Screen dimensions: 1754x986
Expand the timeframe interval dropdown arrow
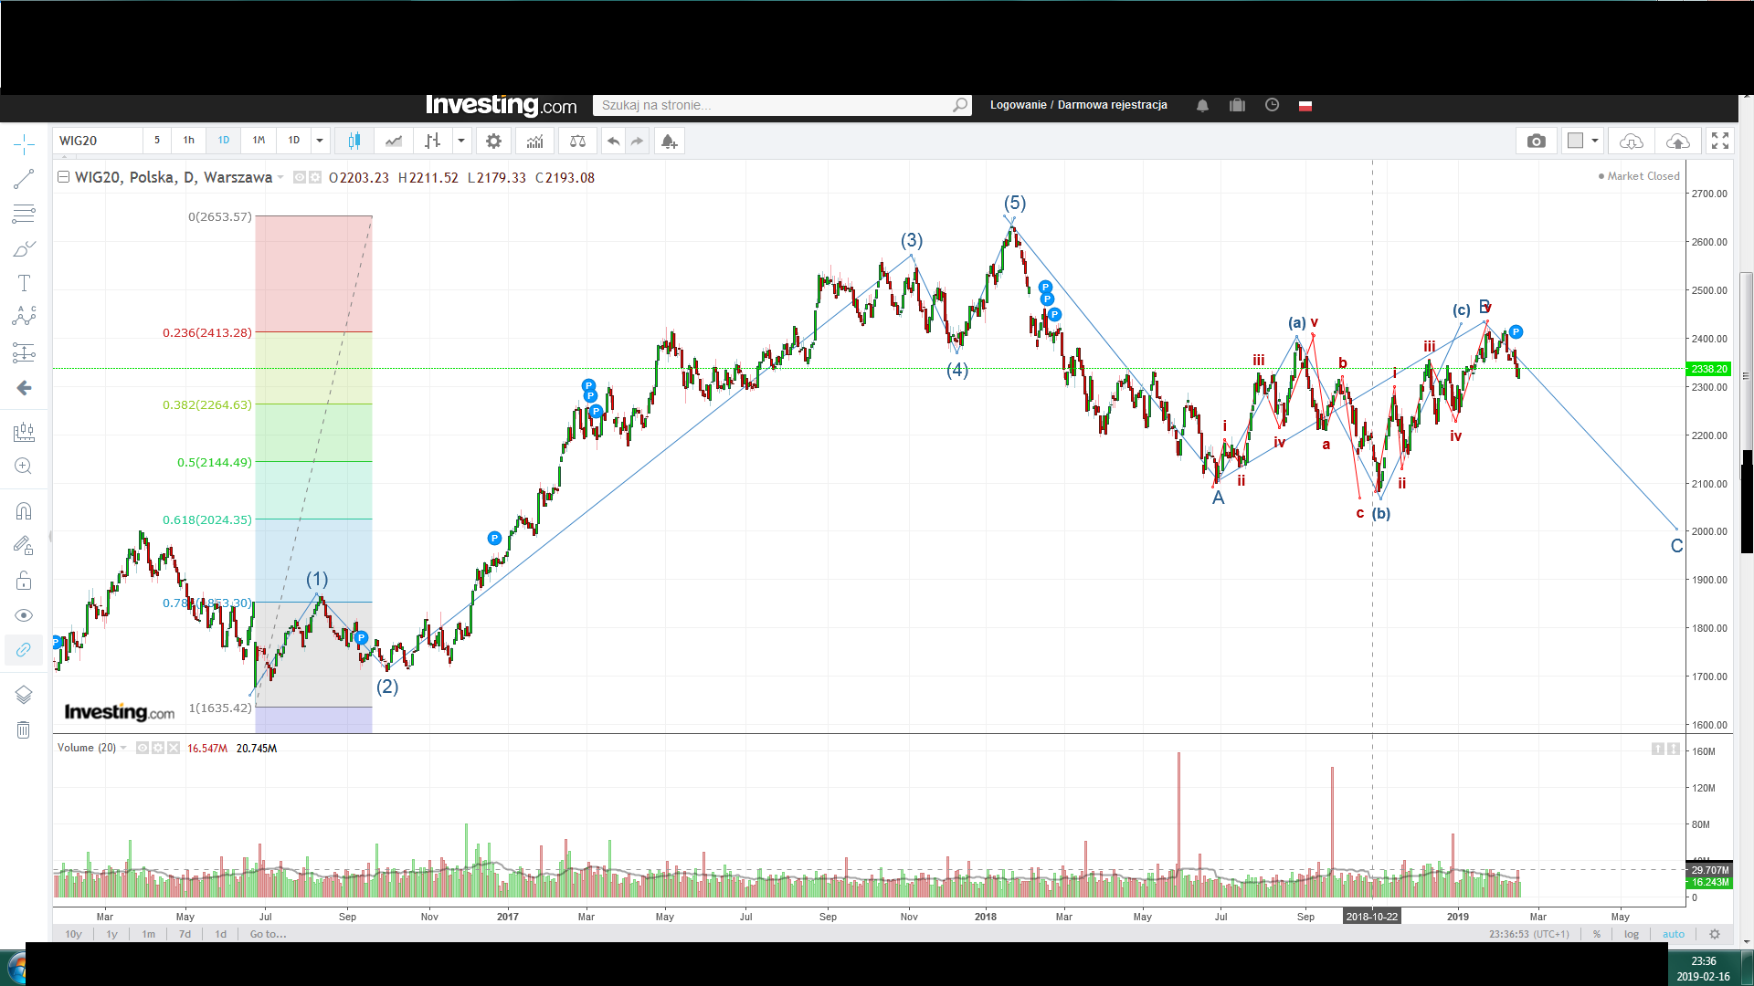click(320, 141)
